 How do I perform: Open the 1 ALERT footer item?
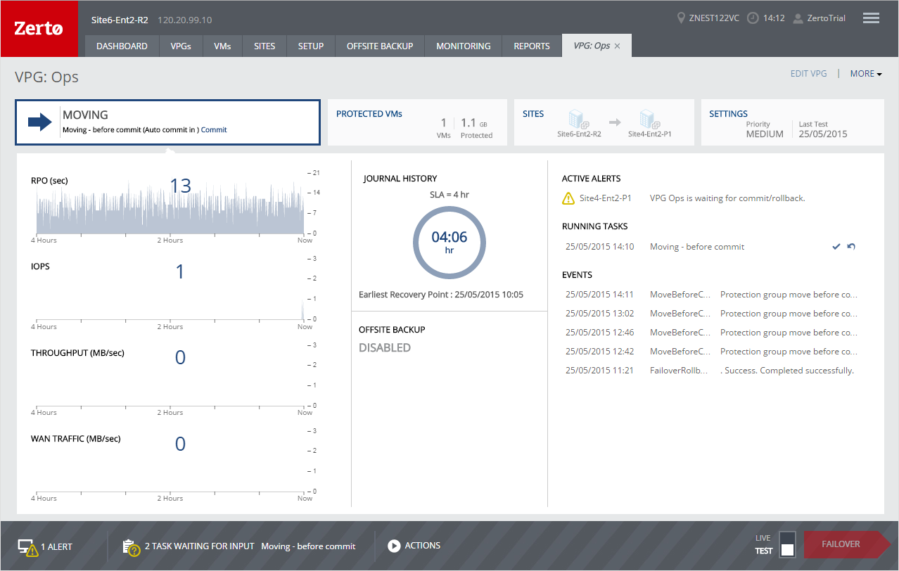tap(45, 547)
